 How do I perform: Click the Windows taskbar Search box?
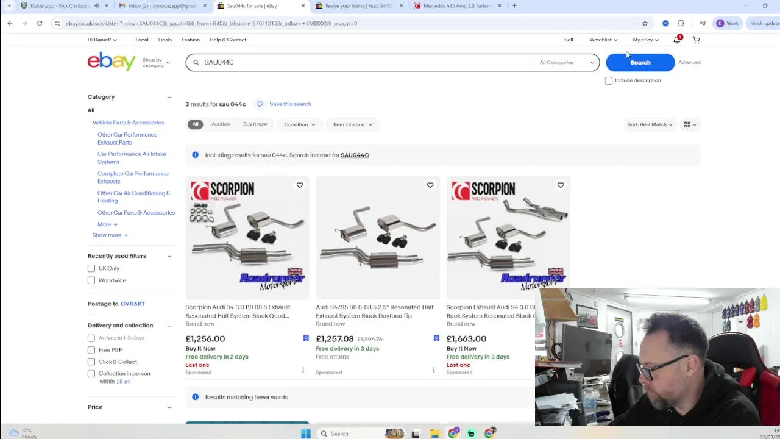coord(350,434)
